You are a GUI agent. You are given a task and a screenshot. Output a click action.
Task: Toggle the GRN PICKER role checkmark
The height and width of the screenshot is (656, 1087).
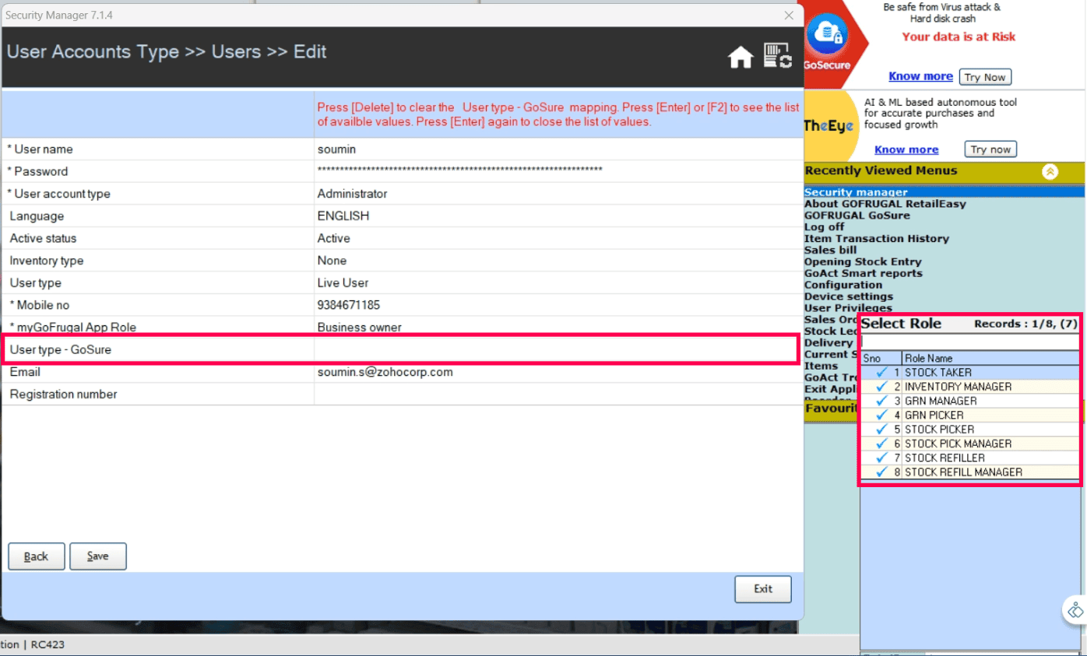click(x=881, y=415)
